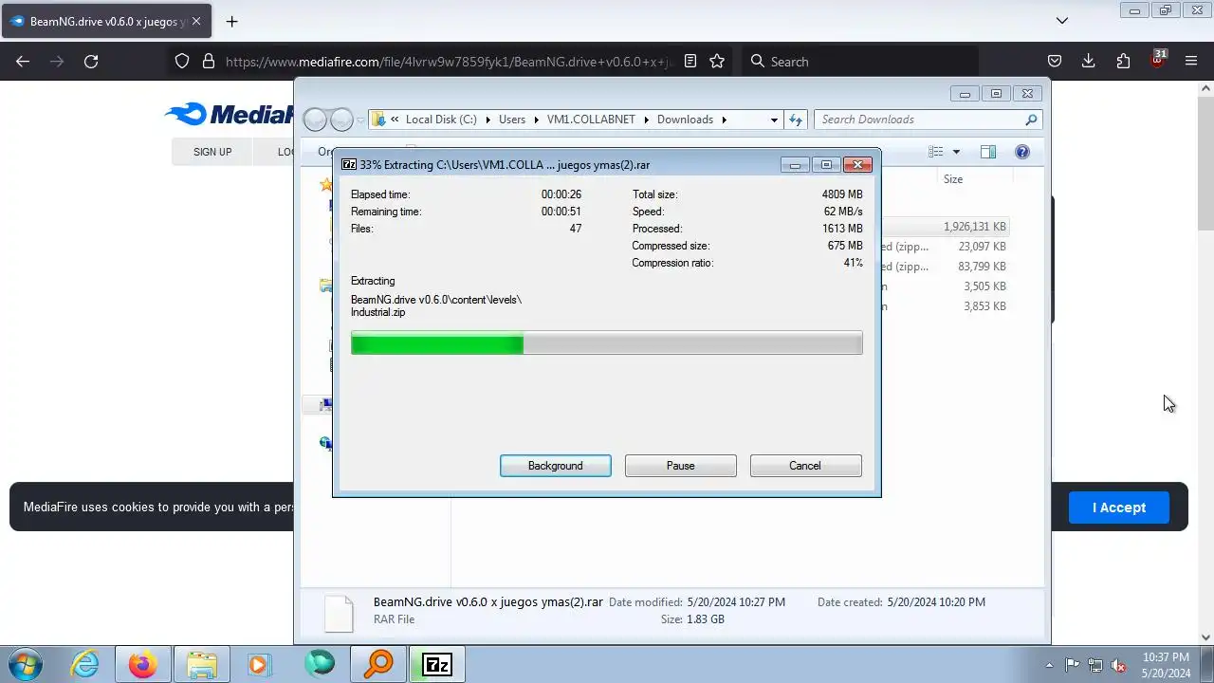Click the MediaFire logo
1214x683 pixels.
pos(230,115)
